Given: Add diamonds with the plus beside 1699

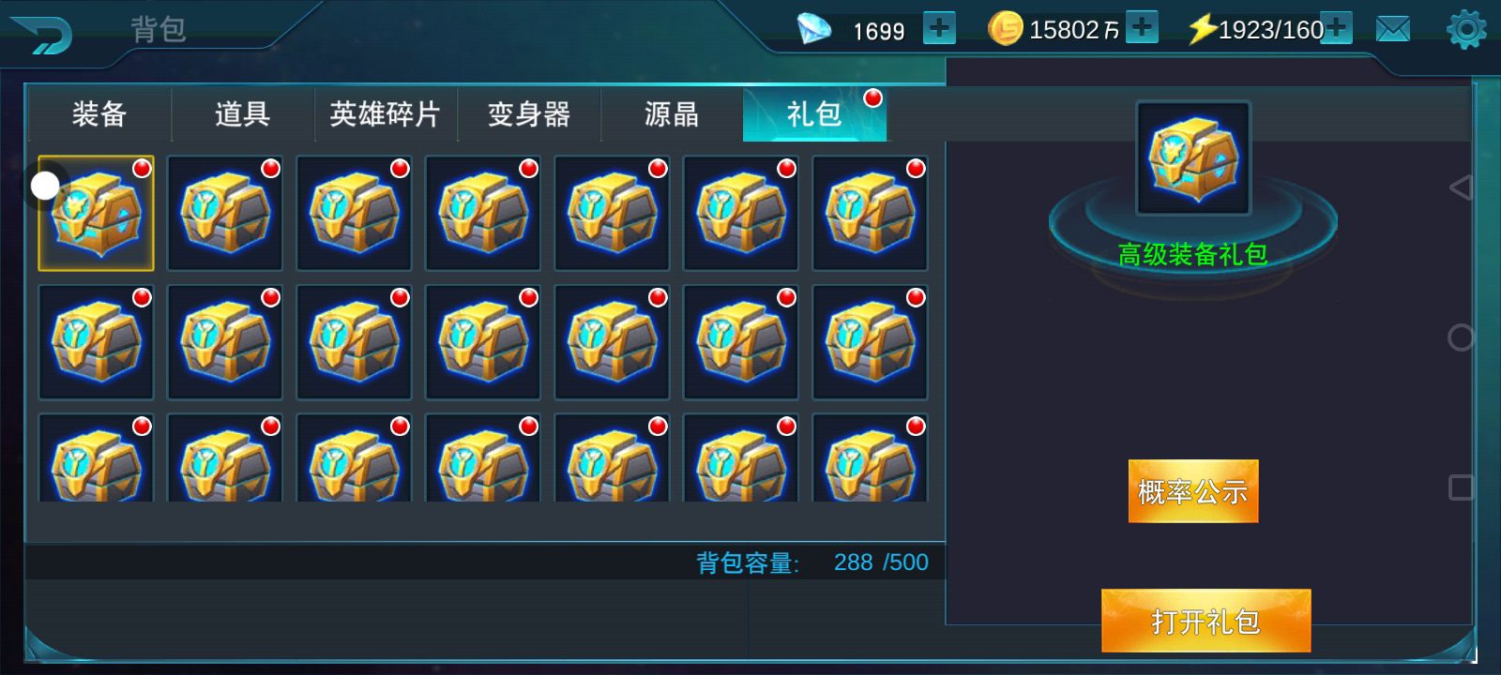Looking at the screenshot, I should (939, 28).
